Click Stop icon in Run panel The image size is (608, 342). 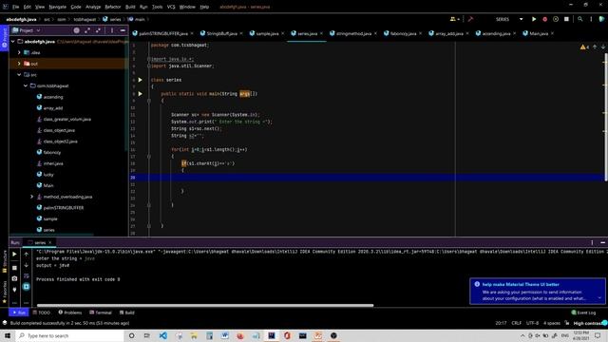(x=14, y=268)
